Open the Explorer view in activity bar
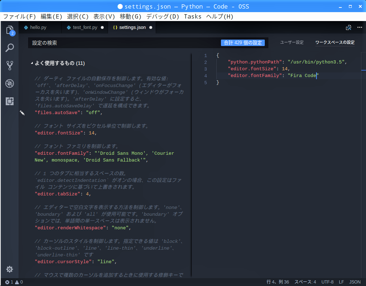 pyautogui.click(x=10, y=30)
